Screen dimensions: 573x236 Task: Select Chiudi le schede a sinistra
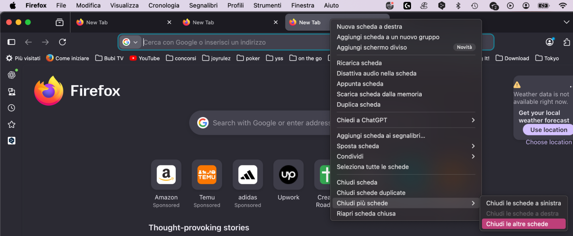click(524, 203)
